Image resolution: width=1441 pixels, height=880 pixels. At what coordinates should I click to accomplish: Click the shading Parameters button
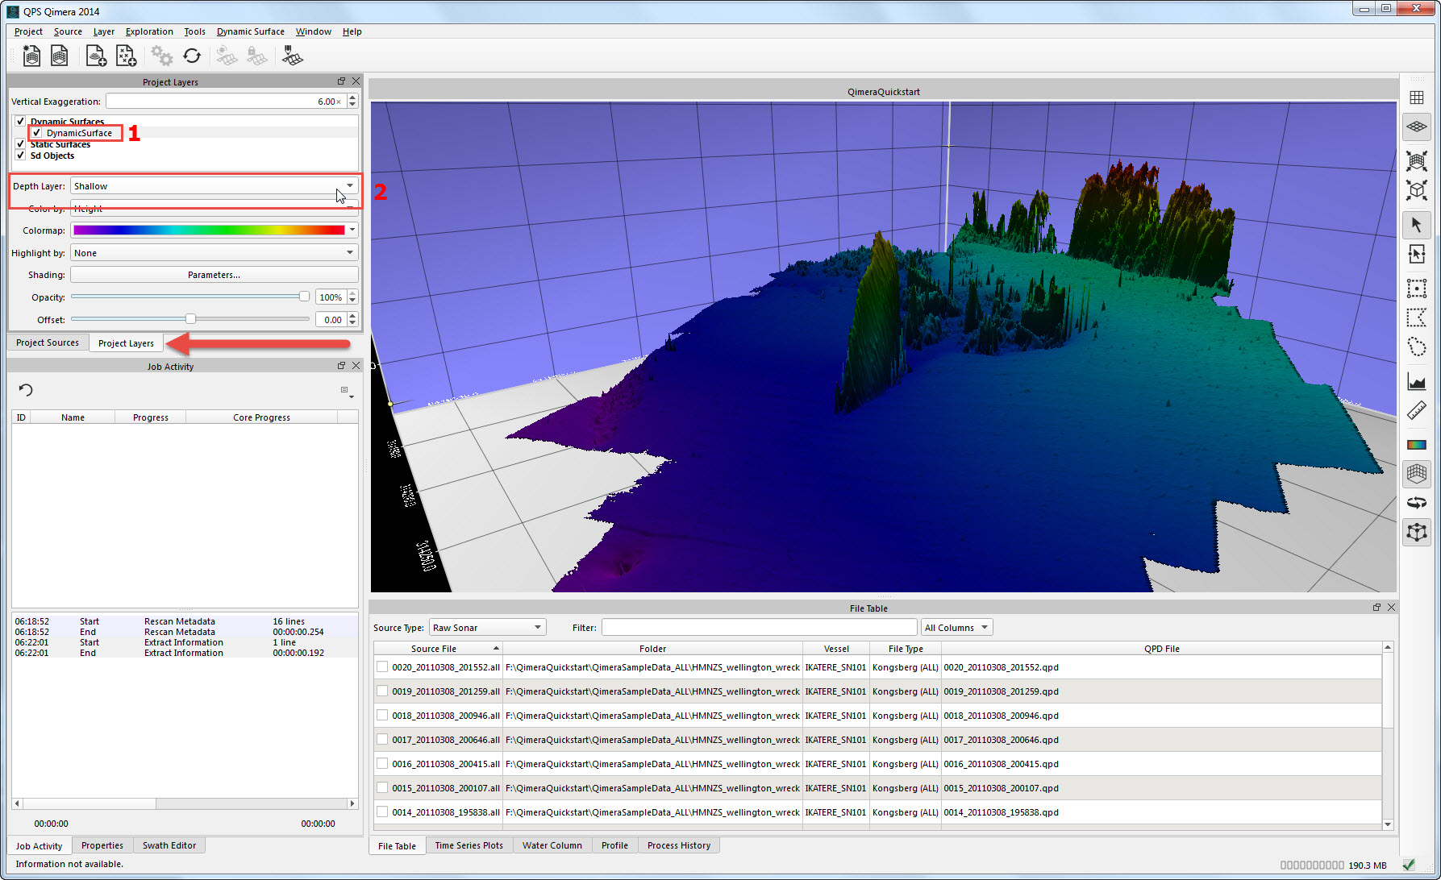(214, 275)
